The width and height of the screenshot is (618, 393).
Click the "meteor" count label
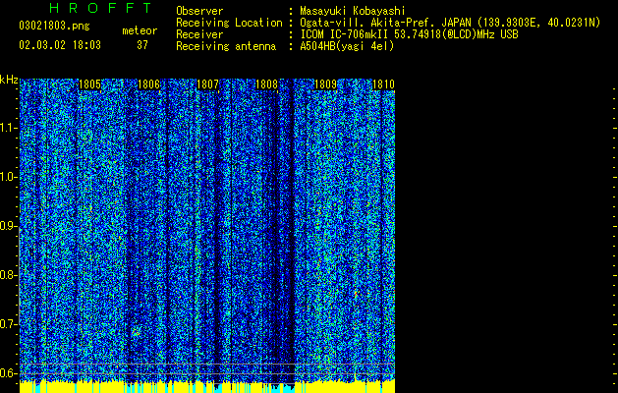pos(140,30)
